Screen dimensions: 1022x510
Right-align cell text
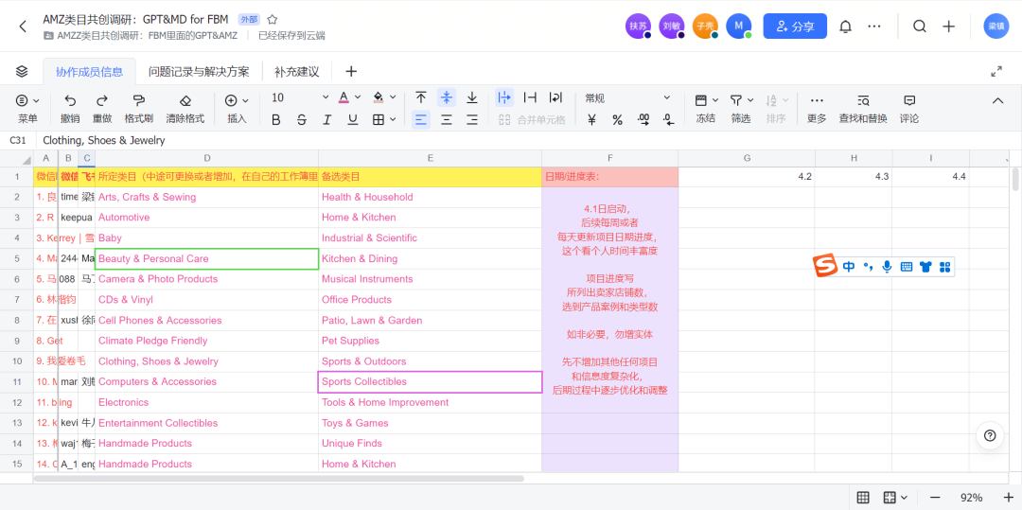pyautogui.click(x=472, y=120)
